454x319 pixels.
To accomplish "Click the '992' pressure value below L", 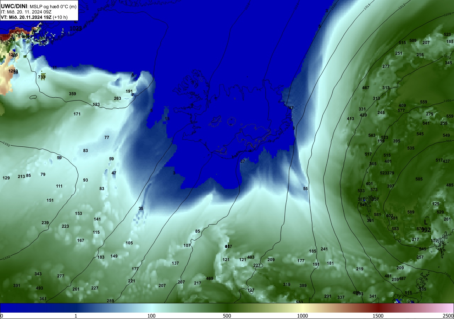I will tap(426, 230).
